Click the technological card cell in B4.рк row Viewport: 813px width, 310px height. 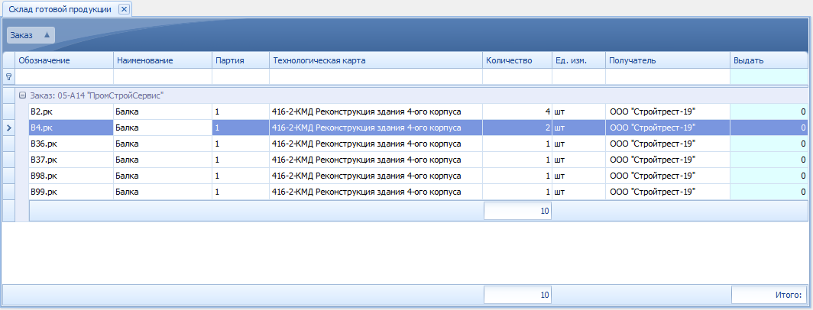pos(376,128)
